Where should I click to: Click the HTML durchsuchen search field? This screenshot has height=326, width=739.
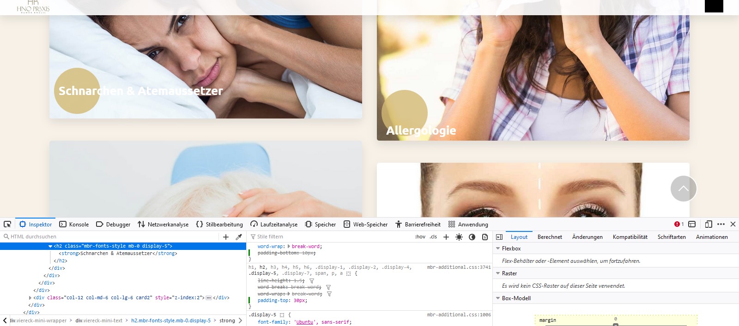pos(111,237)
